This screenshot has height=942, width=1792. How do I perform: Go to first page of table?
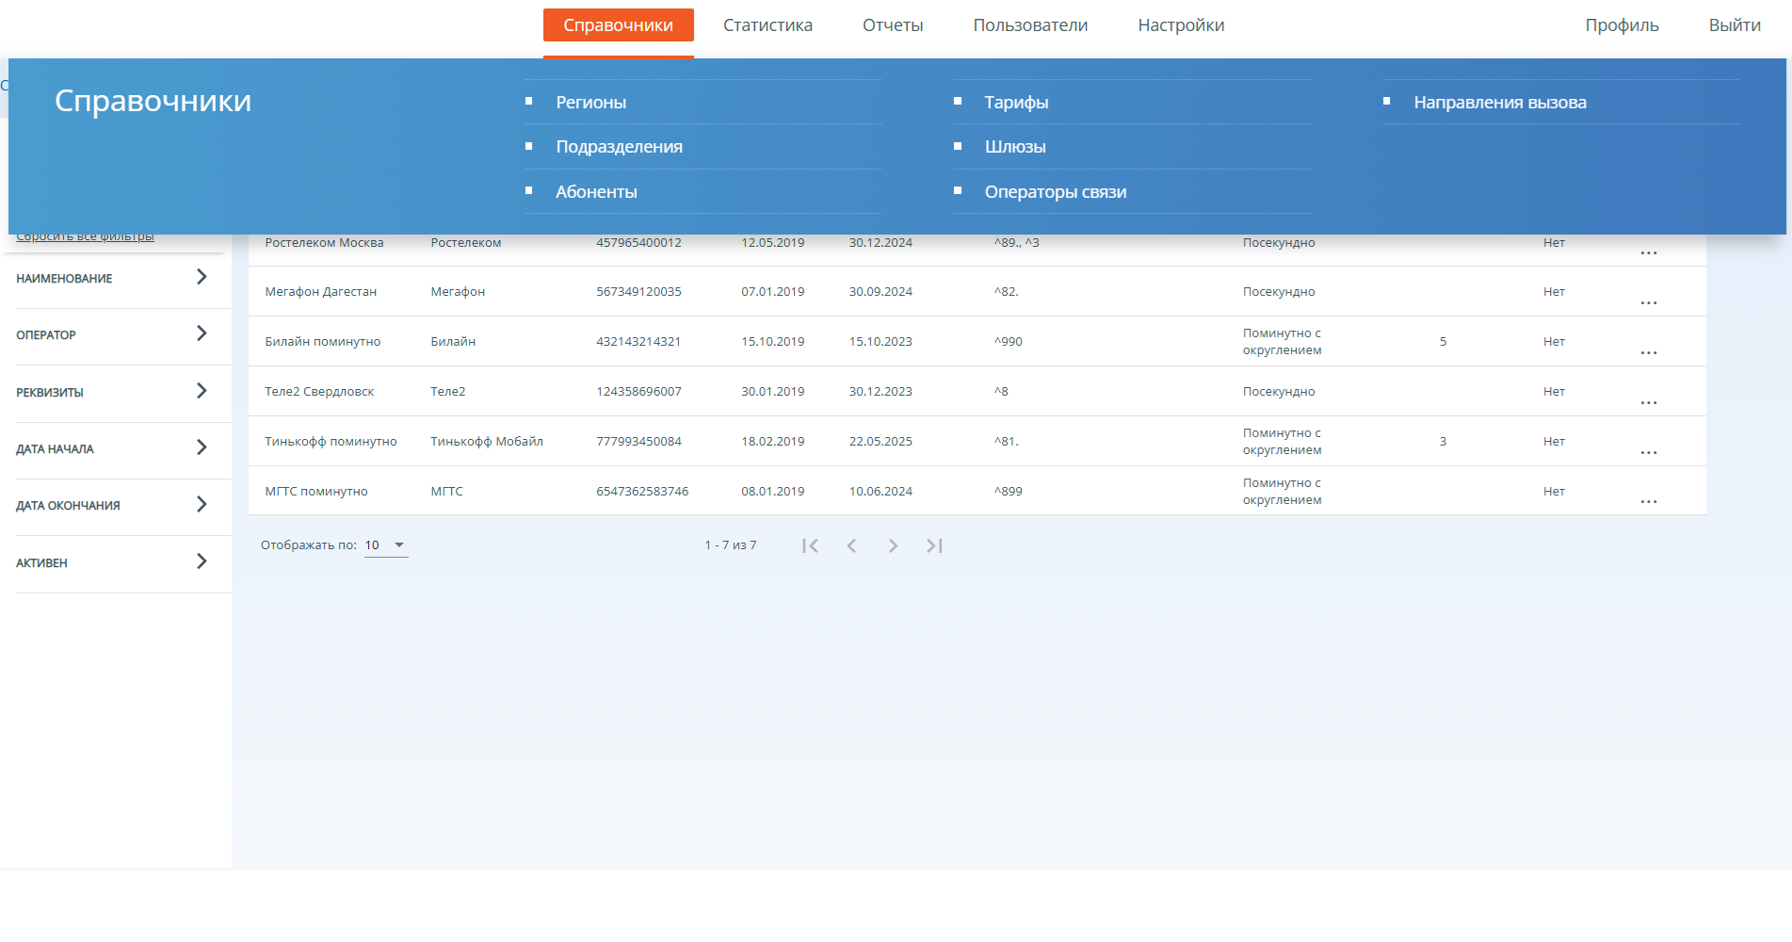[x=810, y=545]
